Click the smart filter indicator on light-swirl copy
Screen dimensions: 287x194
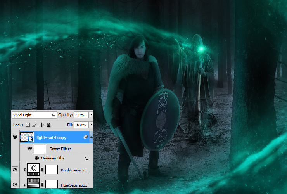(85, 137)
